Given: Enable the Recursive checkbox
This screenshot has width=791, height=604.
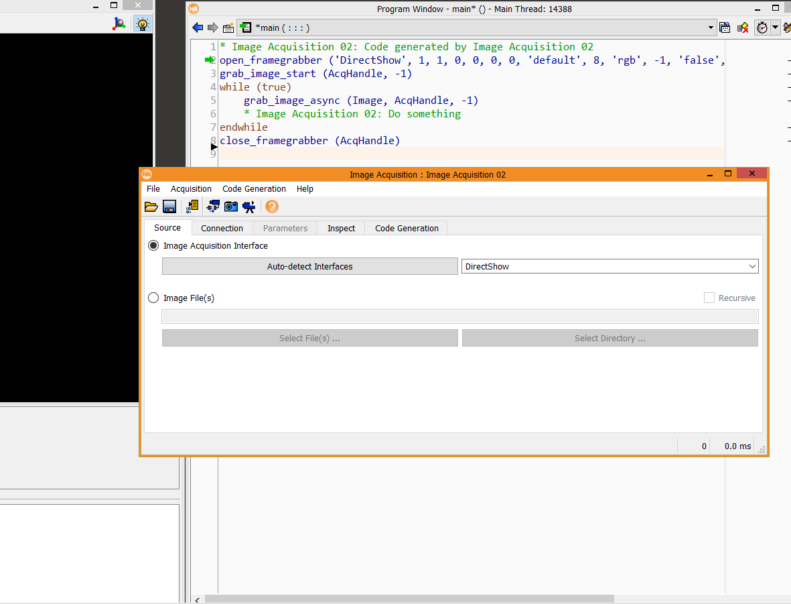Looking at the screenshot, I should click(709, 298).
